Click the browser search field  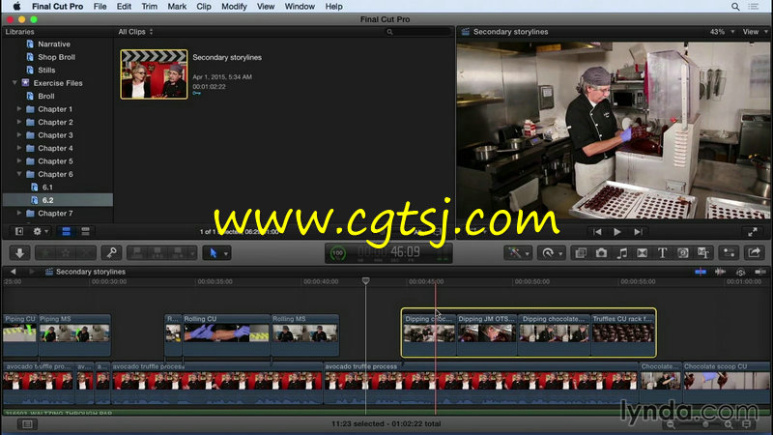point(418,32)
